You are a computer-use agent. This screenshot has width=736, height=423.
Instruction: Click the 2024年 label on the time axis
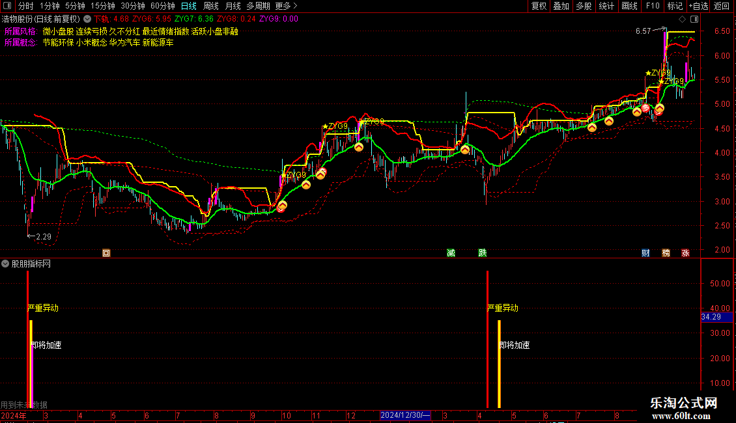[14, 415]
